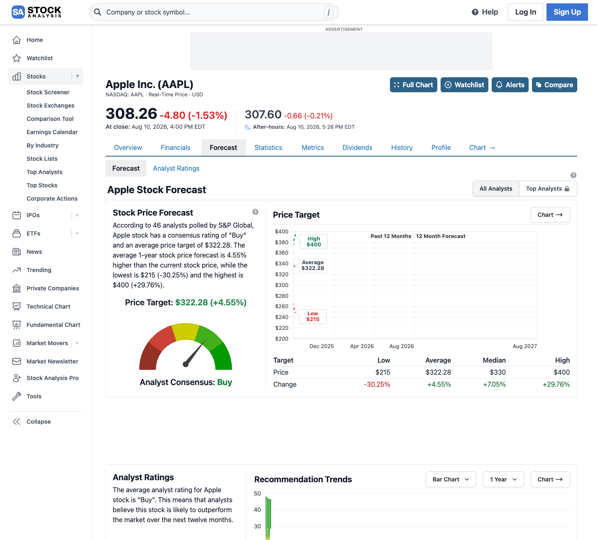
Task: Click the Average $322.28 chart label
Action: [313, 265]
